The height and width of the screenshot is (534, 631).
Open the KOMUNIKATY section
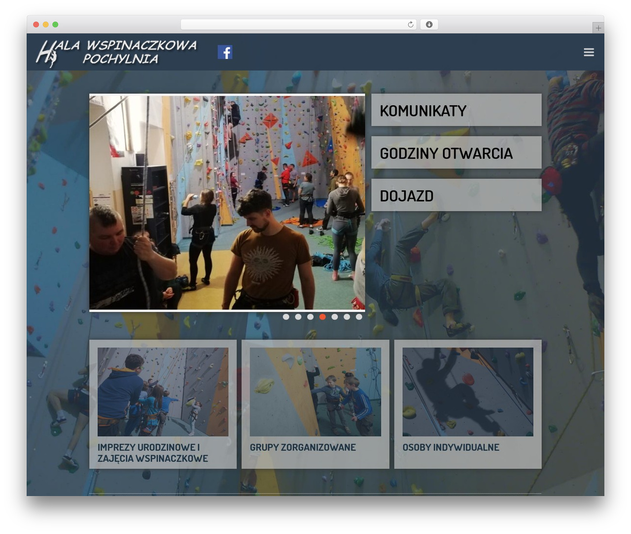[x=456, y=110]
